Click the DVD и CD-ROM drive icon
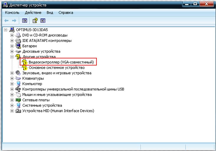This screenshot has width=216, height=151. [x=18, y=35]
